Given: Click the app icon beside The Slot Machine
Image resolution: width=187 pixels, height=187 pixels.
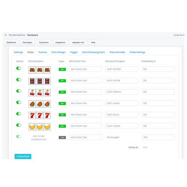Looking at the screenshot, I should [6, 35].
